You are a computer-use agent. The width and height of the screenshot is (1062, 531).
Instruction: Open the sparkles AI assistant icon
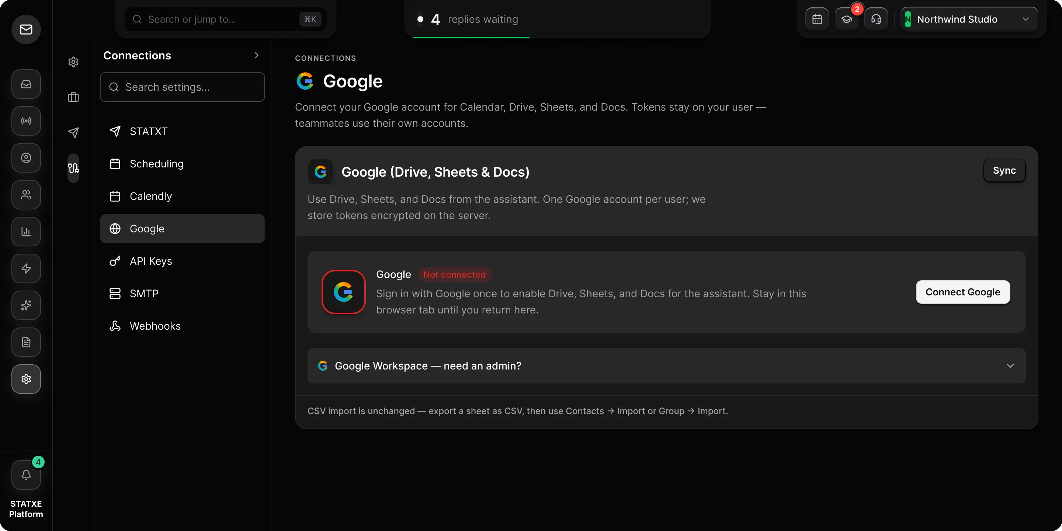pos(26,305)
